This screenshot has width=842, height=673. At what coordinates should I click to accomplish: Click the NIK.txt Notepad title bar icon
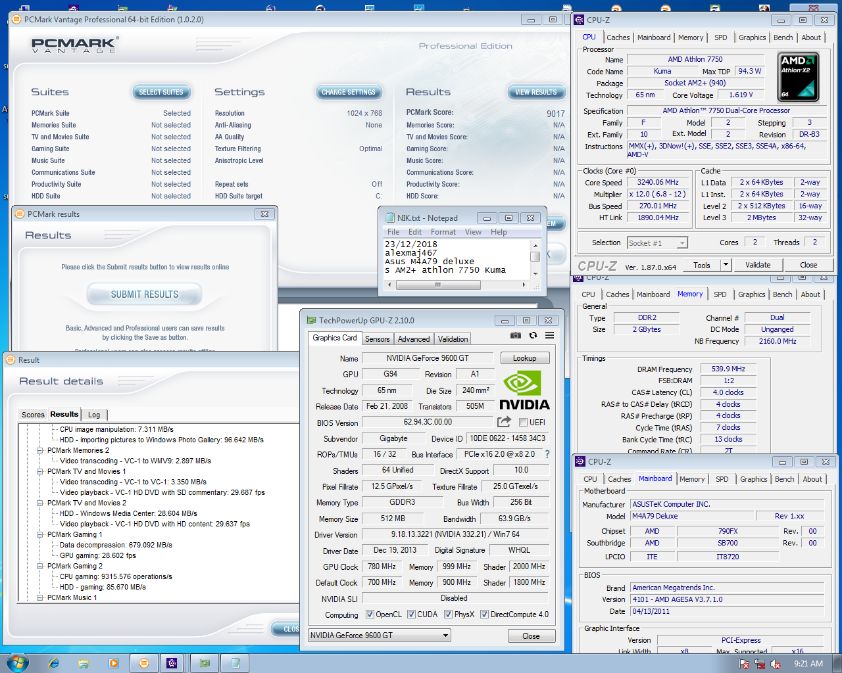pos(389,218)
